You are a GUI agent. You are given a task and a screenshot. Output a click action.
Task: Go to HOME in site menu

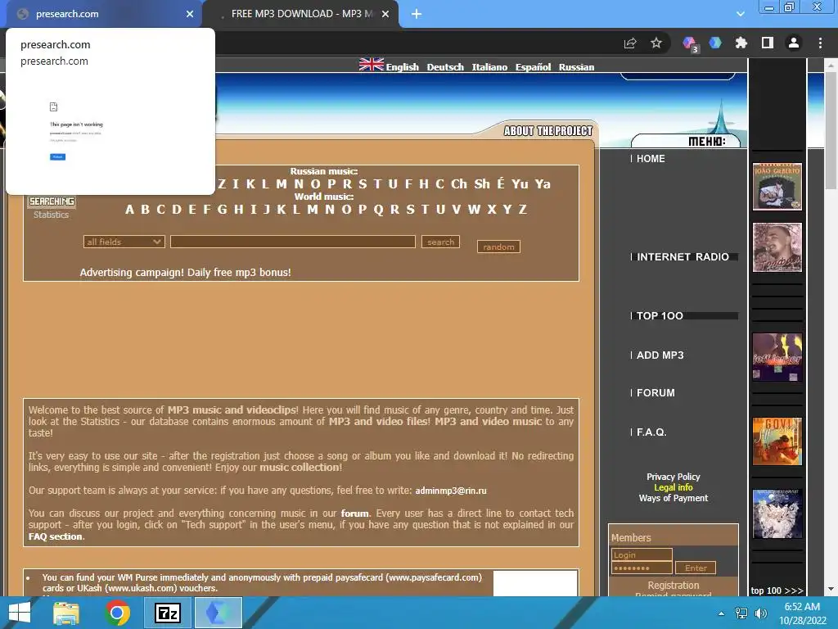tap(651, 159)
